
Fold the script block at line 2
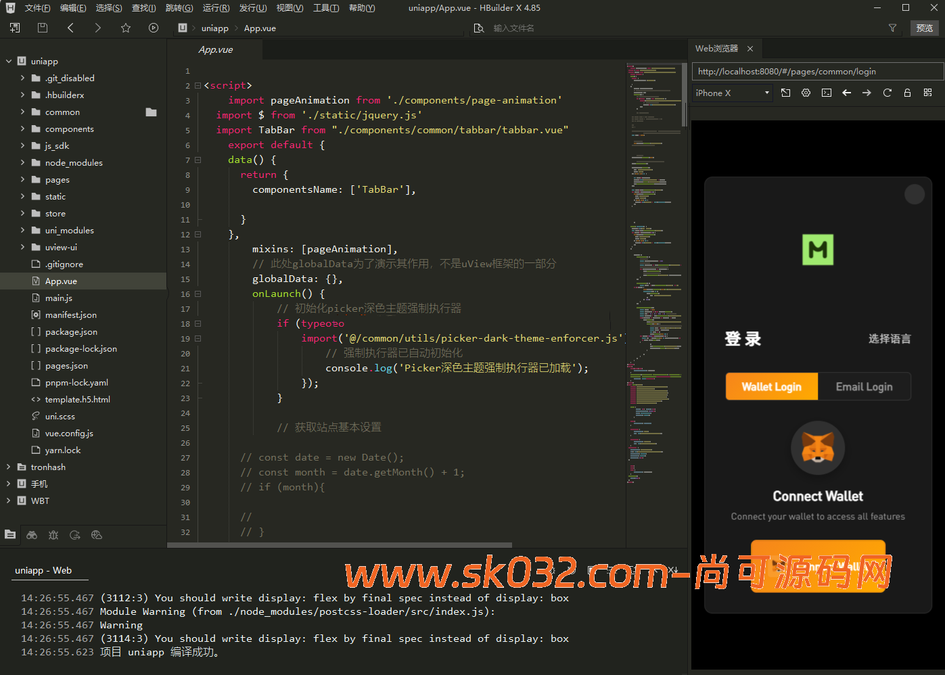198,86
